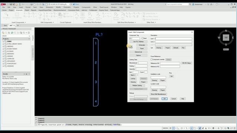237x133 pixels.
Task: Click the External List button
Action: 138,52
